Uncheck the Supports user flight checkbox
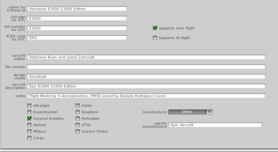278x152 pixels. point(155,28)
